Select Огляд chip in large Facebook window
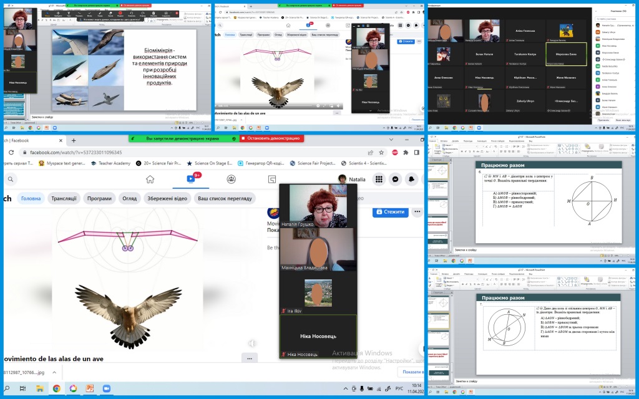639x399 pixels. coord(130,199)
